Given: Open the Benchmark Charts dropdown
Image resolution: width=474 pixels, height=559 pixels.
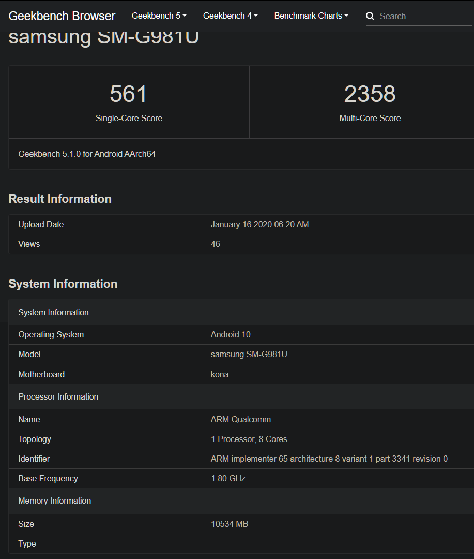Looking at the screenshot, I should (311, 16).
